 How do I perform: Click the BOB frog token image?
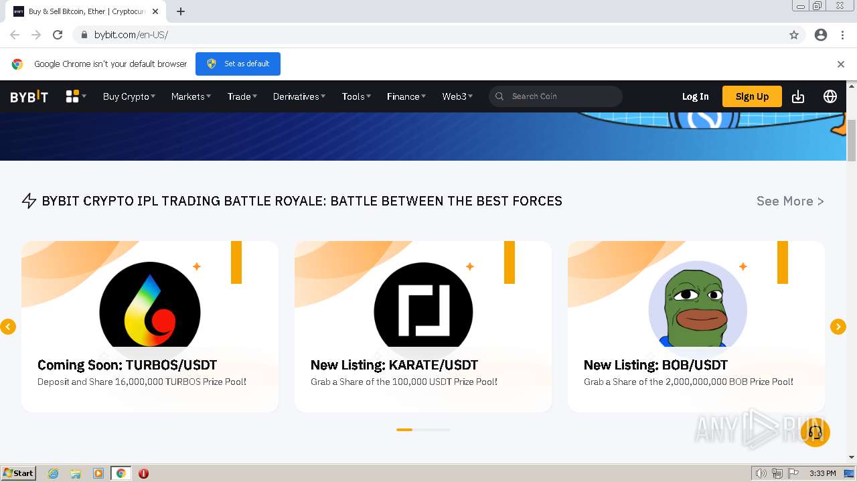698,305
